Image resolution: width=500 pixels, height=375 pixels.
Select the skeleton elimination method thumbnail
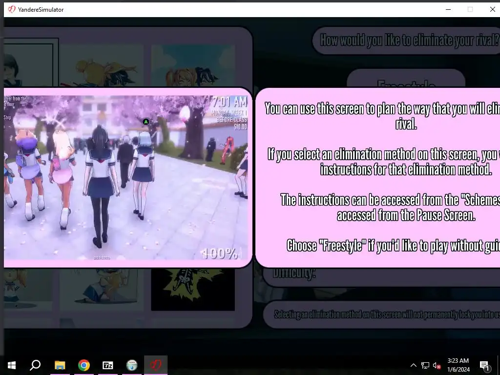click(x=193, y=290)
